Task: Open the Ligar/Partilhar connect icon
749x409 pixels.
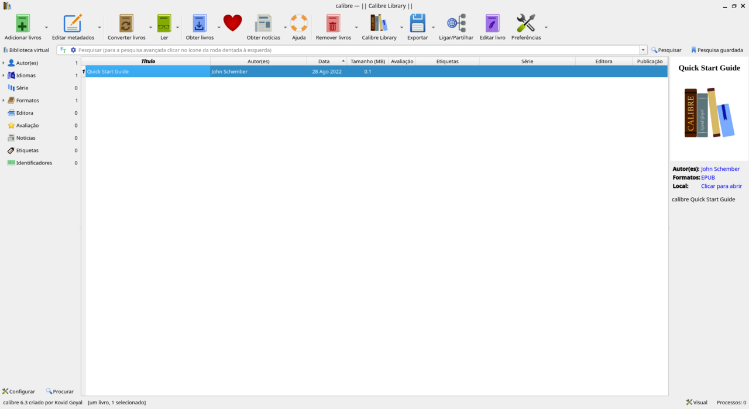Action: pyautogui.click(x=456, y=23)
